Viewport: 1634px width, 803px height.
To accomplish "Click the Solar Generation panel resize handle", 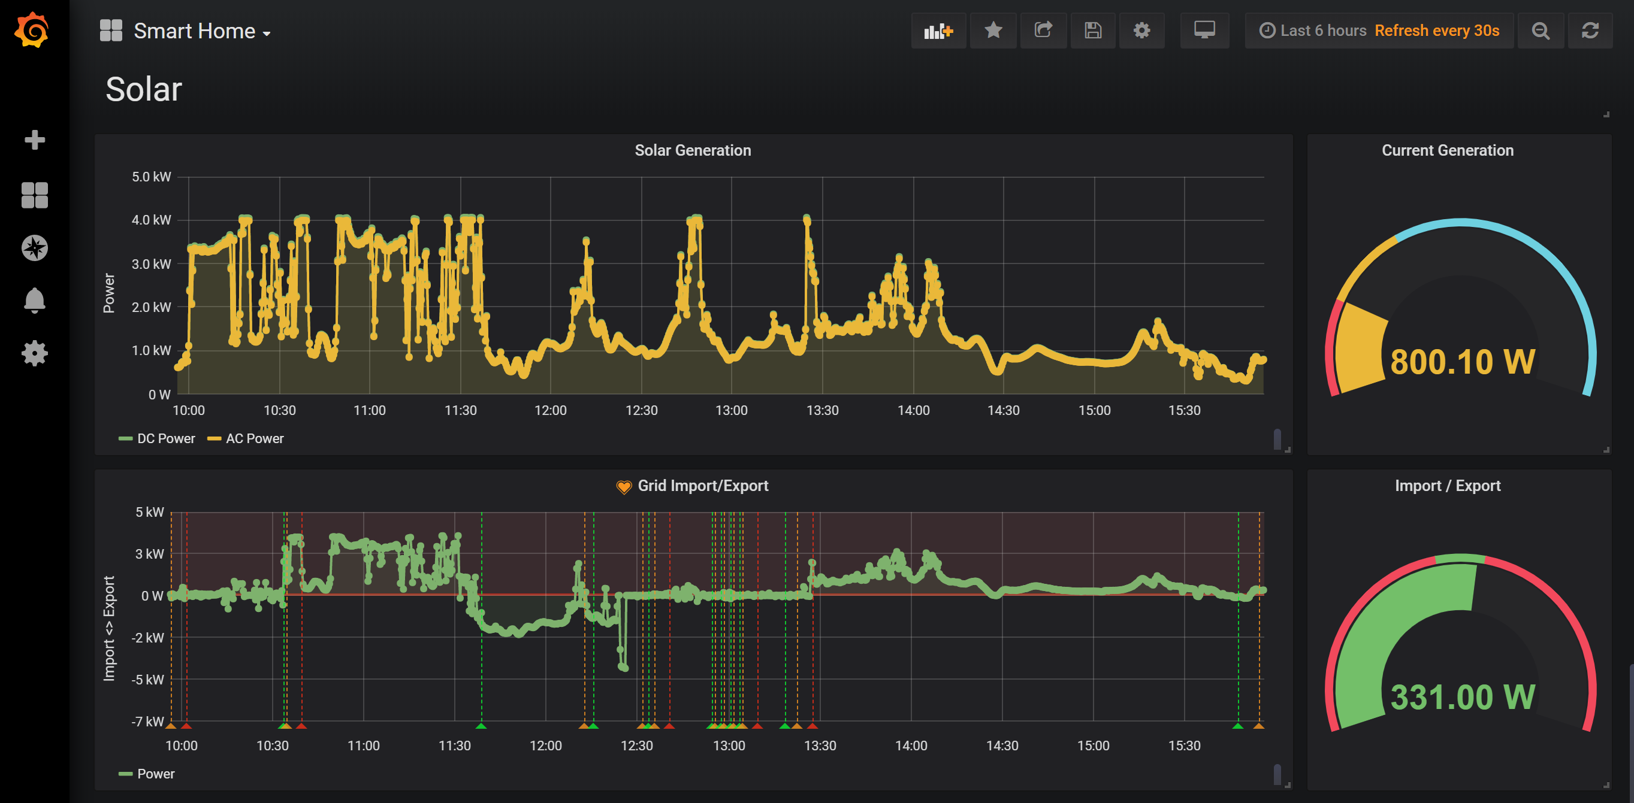I will tap(1288, 450).
